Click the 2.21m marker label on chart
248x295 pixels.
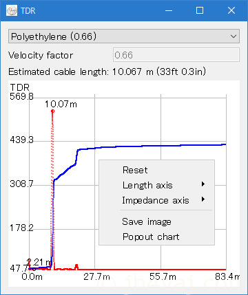(x=39, y=262)
